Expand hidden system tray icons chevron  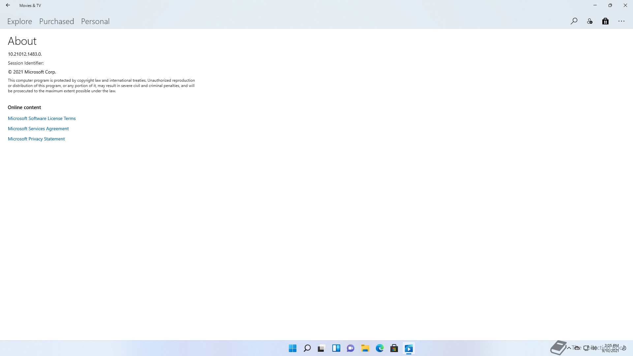point(569,348)
